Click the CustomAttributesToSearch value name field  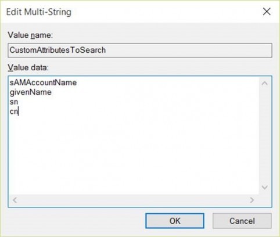[x=140, y=51]
